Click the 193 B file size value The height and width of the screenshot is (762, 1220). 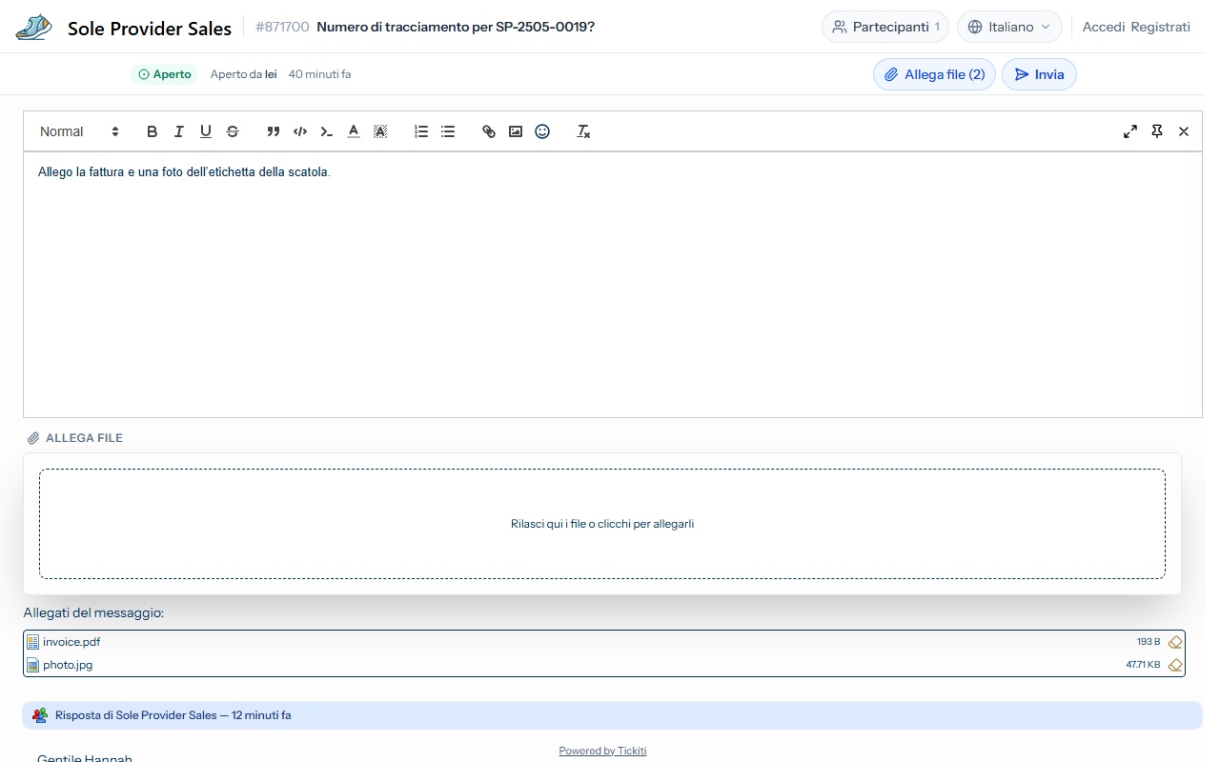1149,642
